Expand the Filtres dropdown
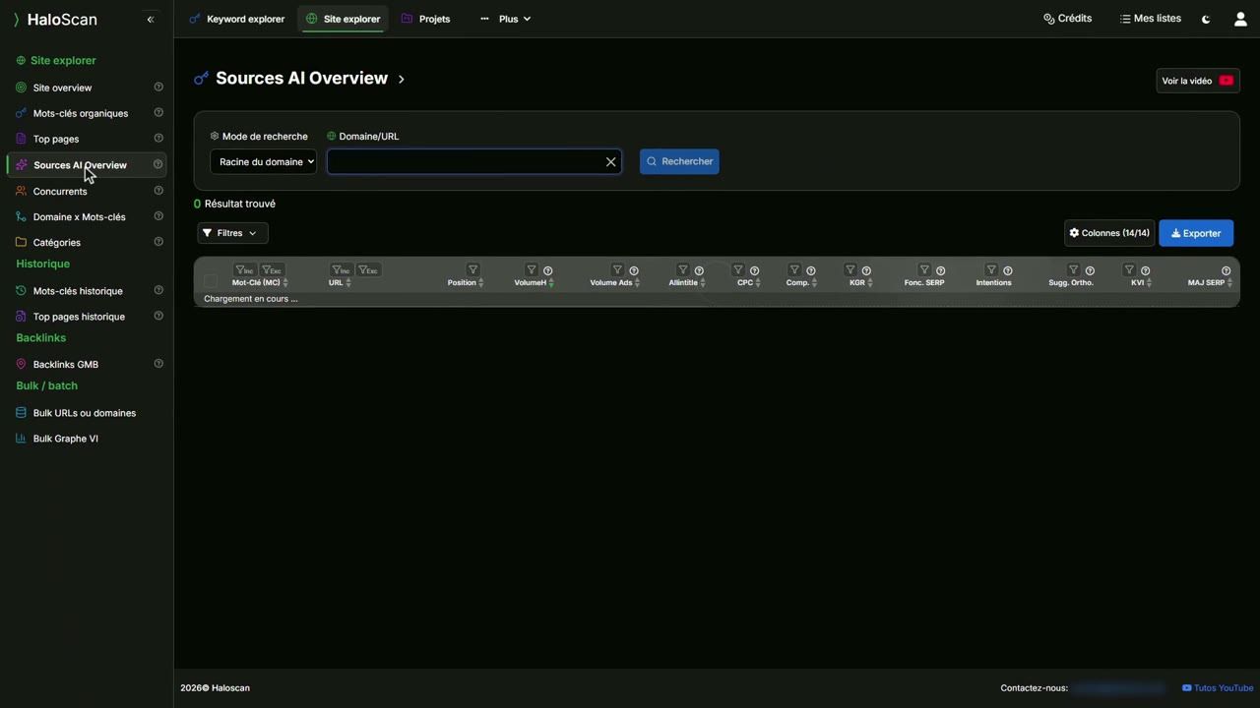This screenshot has width=1260, height=708. click(x=232, y=233)
